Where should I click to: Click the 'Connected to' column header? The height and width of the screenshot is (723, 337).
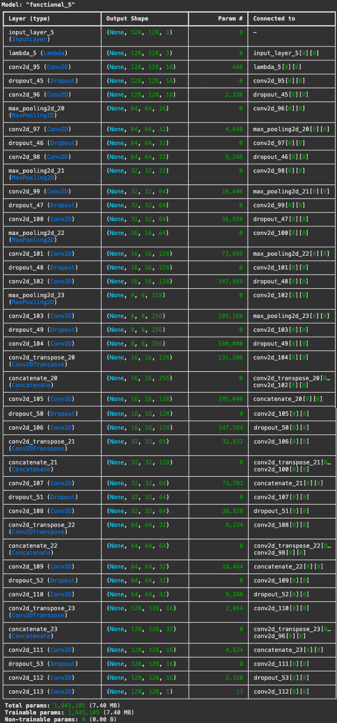[x=274, y=19]
